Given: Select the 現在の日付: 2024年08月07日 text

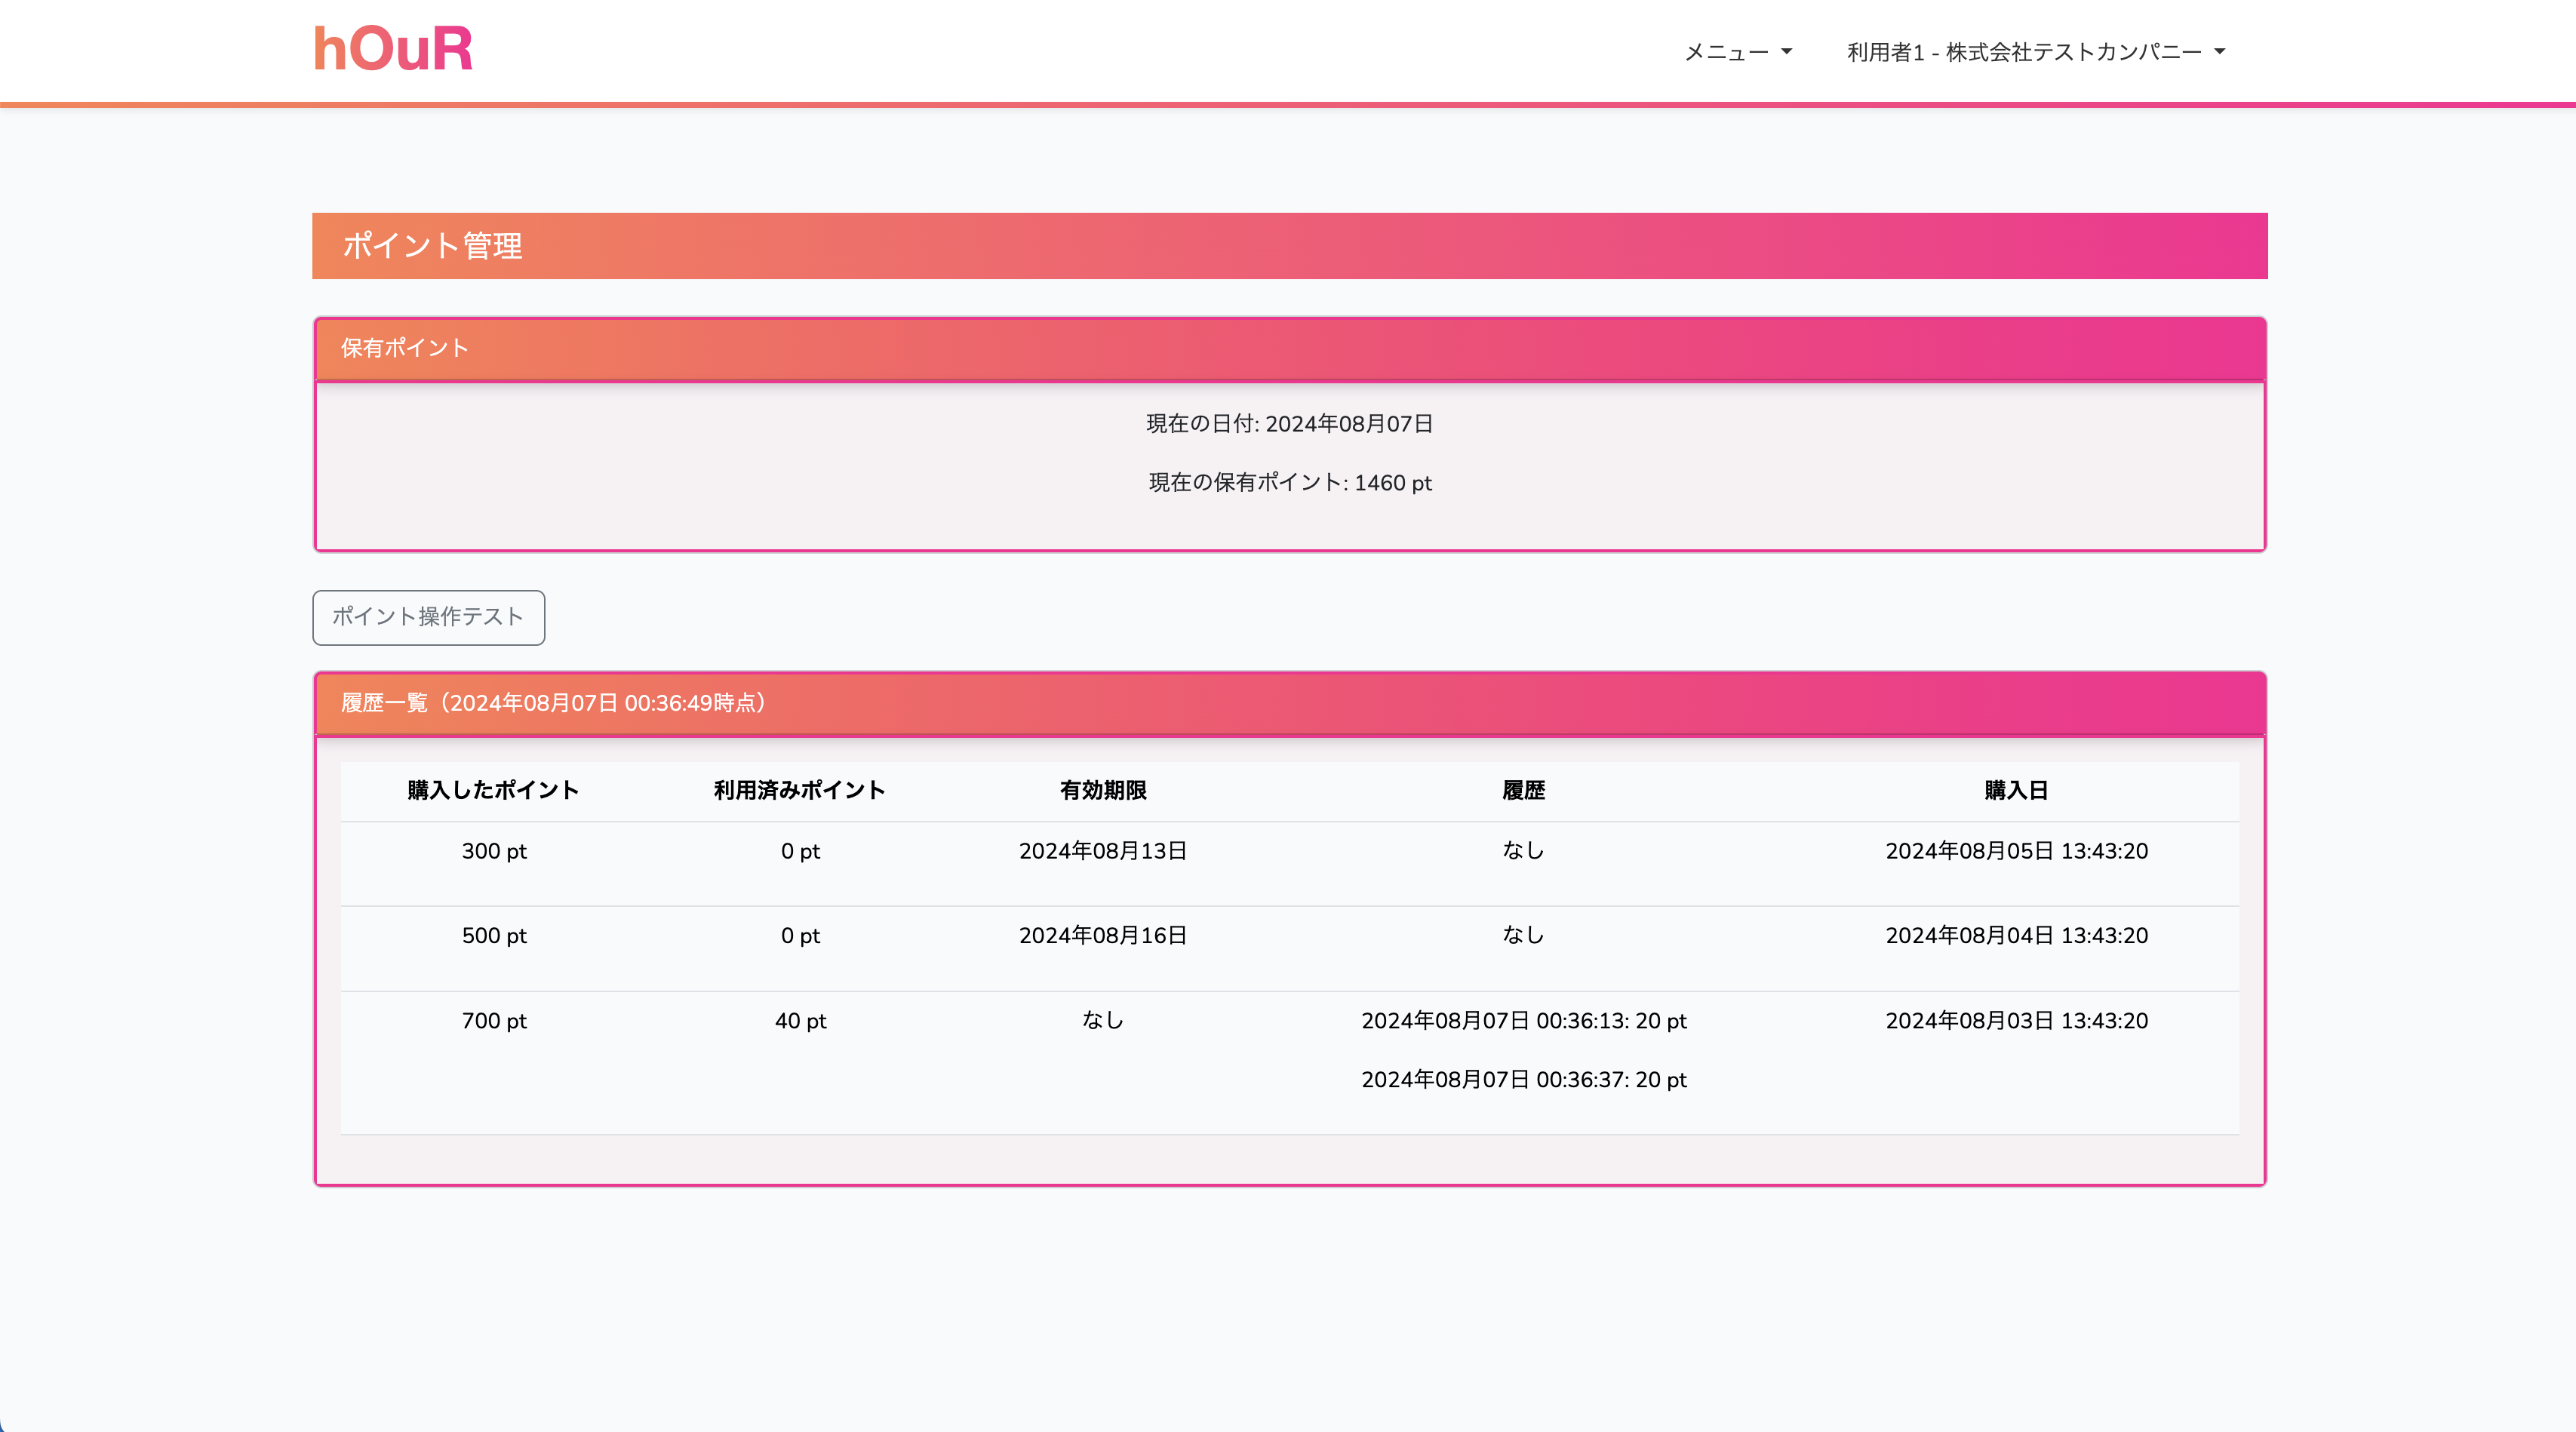Looking at the screenshot, I should [x=1290, y=424].
